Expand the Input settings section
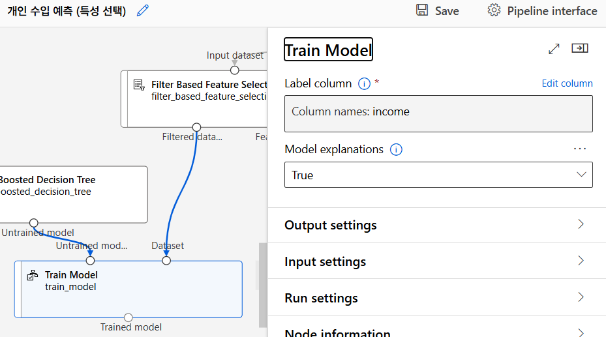The image size is (606, 337). coord(437,261)
